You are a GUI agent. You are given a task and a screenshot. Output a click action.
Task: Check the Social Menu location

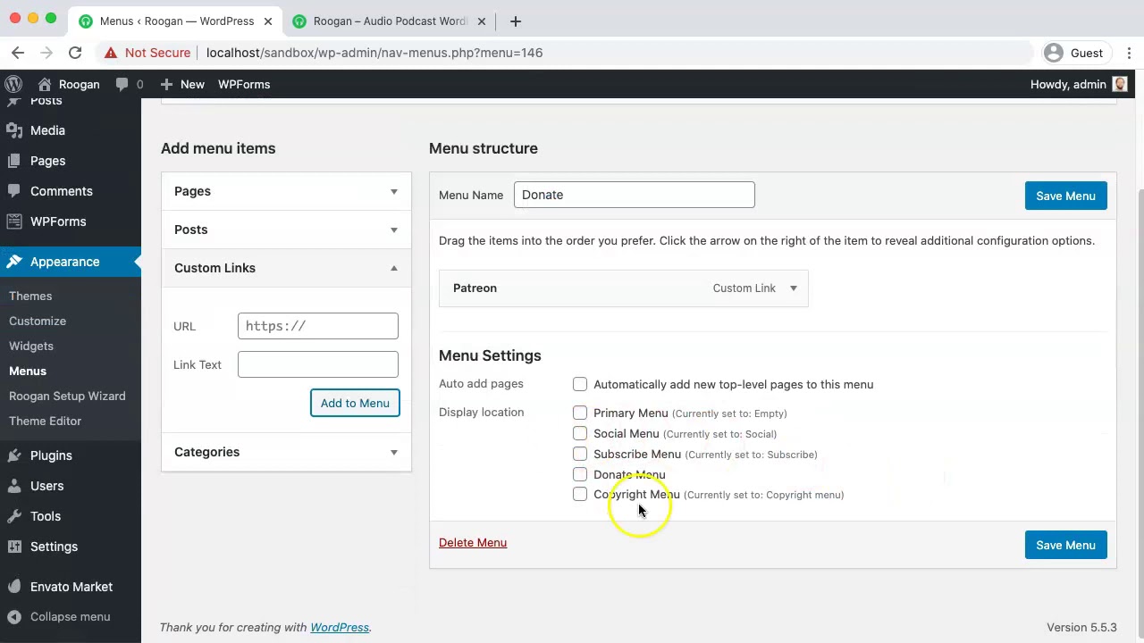click(580, 433)
